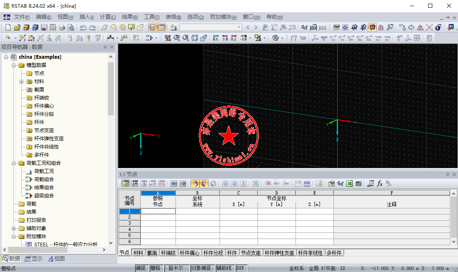Viewport: 458px width, 272px height.
Task: Click X coordinate cell of row 1
Action: pos(239,211)
